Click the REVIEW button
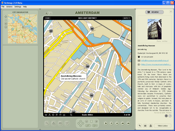The image size is (175, 131). click(154, 12)
